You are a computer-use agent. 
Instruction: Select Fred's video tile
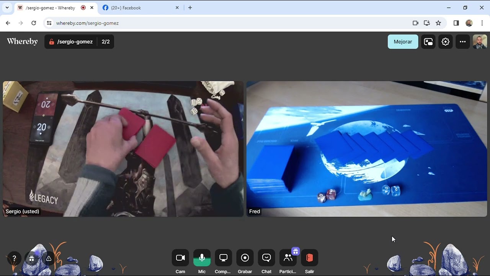367,149
